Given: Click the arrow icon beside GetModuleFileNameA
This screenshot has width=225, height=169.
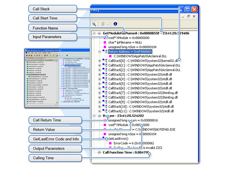Looking at the screenshot, I should pyautogui.click(x=99, y=33).
